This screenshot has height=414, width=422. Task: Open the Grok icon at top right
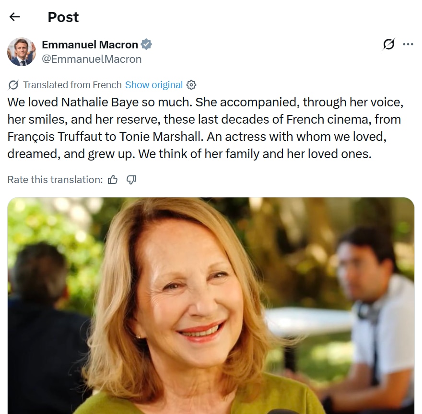pyautogui.click(x=388, y=45)
